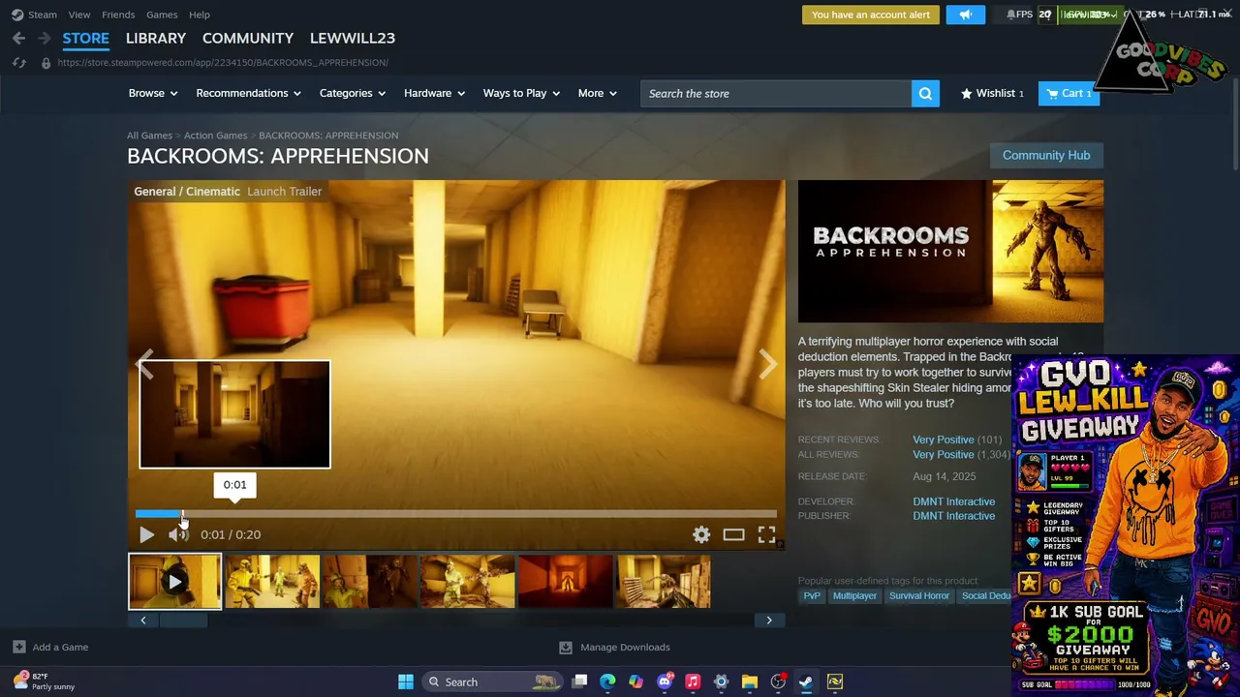Expand the Browse dropdown
The image size is (1240, 697).
(153, 93)
